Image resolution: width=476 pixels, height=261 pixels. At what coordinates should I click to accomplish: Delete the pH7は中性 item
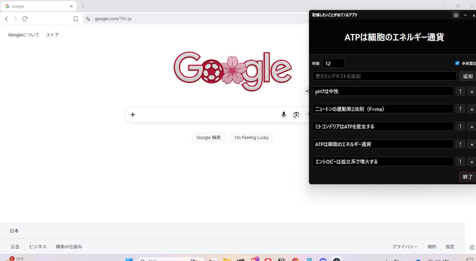[x=472, y=92]
